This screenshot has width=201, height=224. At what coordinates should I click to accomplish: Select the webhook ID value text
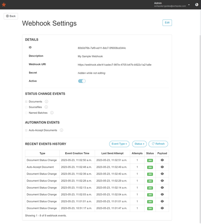point(102,48)
